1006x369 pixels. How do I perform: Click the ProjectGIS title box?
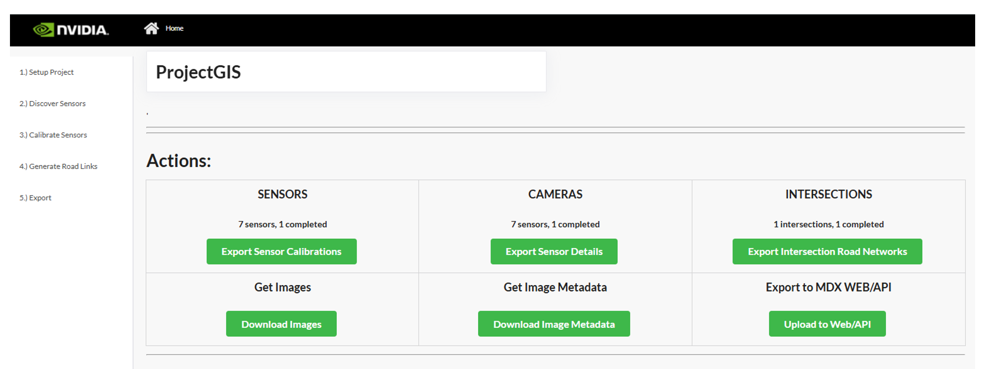[x=346, y=72]
